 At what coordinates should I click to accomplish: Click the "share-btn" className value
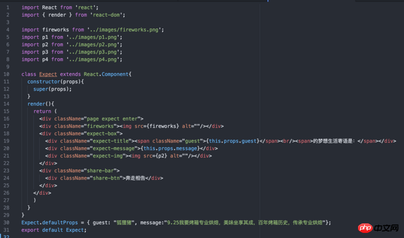pos(106,178)
